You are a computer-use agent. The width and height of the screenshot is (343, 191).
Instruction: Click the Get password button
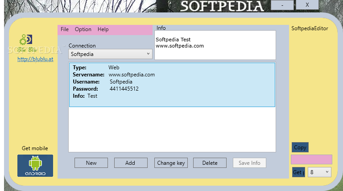pyautogui.click(x=298, y=172)
